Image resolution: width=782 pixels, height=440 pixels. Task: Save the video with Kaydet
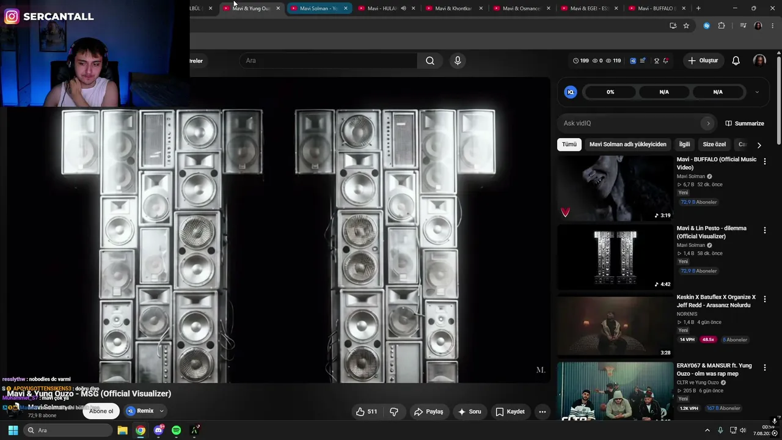pos(510,412)
